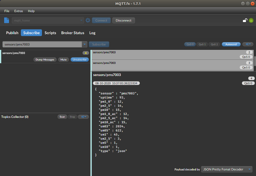The height and width of the screenshot is (176, 256).
Task: Click the Subscribe button beside topic field
Action: 99,44
